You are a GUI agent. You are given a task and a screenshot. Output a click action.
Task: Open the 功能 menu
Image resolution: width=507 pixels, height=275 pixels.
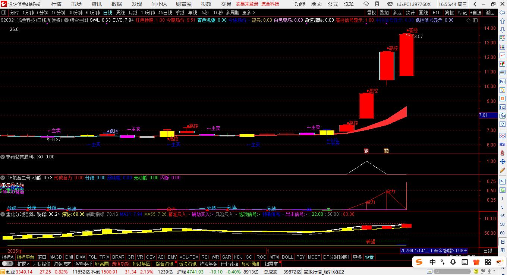click(300, 4)
